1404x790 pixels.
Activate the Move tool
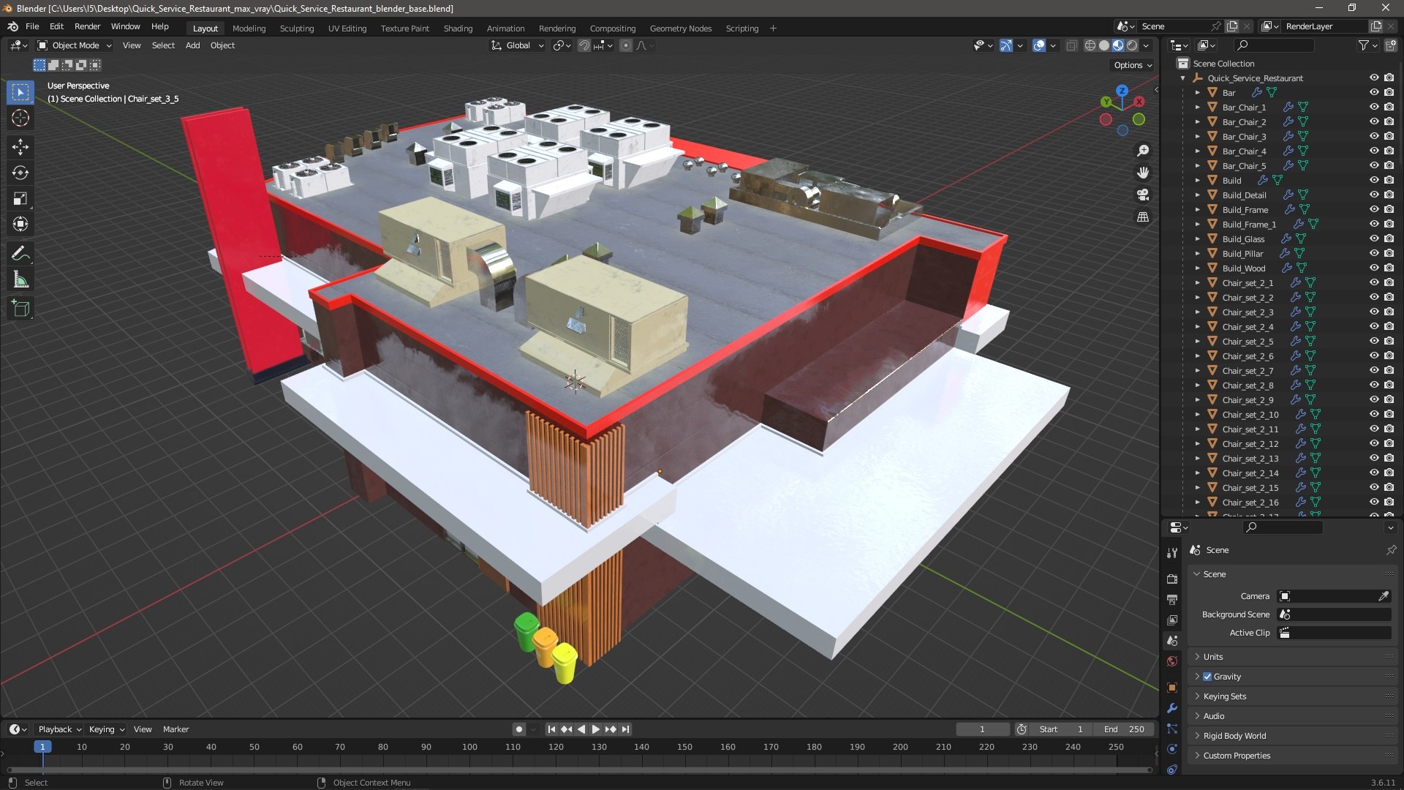click(20, 147)
